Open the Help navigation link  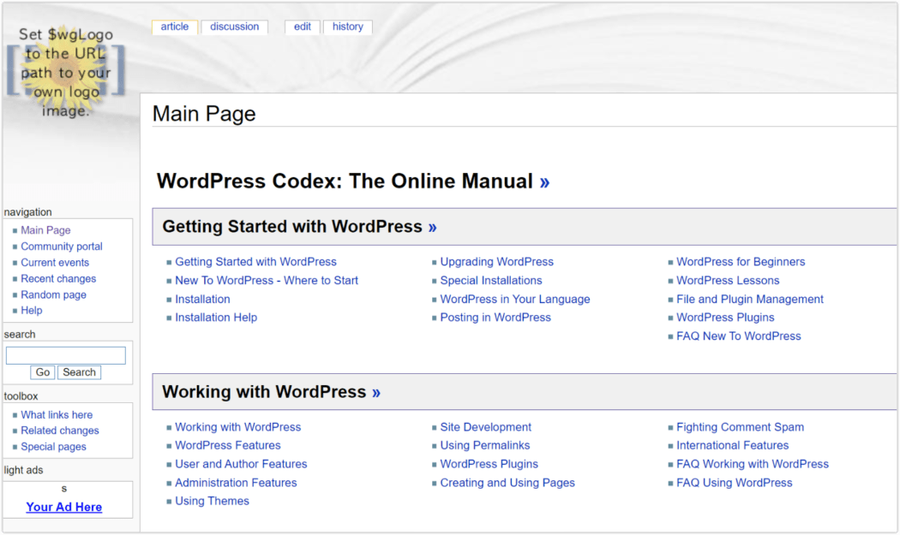click(x=32, y=310)
